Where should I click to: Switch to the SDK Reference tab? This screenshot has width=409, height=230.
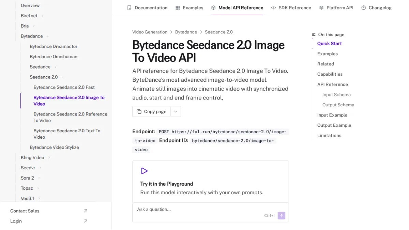[x=291, y=7]
